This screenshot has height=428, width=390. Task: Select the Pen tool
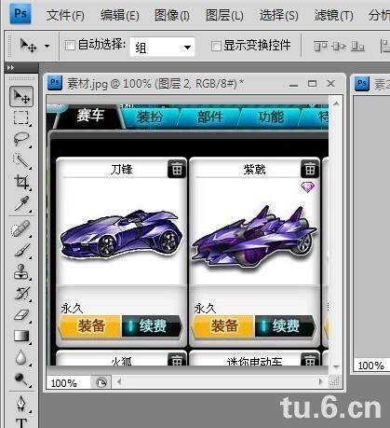point(21,404)
